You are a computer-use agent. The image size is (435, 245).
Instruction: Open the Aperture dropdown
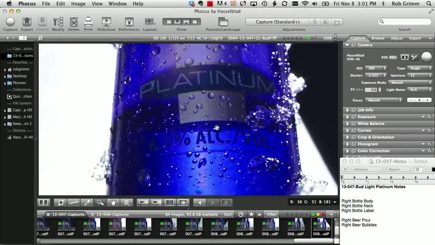pyautogui.click(x=420, y=75)
